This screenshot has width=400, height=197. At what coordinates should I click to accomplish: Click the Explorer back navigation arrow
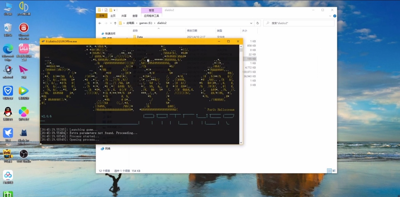(x=100, y=23)
